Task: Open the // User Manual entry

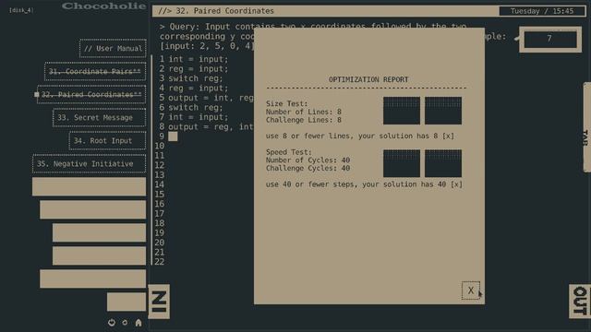Action: tap(113, 49)
